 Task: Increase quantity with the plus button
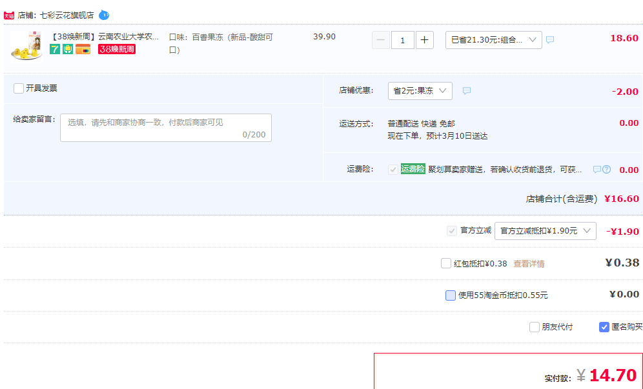click(x=424, y=40)
